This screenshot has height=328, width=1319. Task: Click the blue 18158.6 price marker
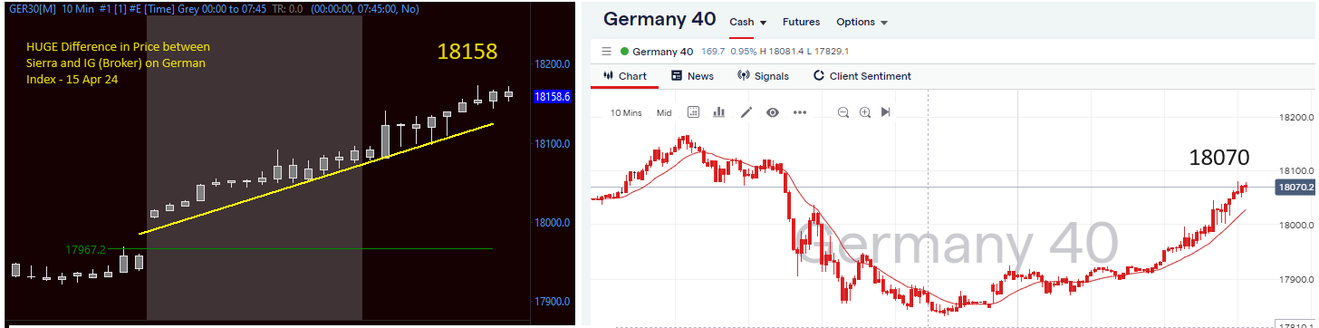coord(553,96)
